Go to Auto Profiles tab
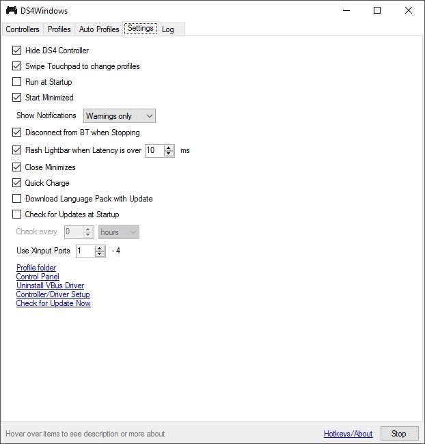The image size is (425, 444). click(99, 29)
